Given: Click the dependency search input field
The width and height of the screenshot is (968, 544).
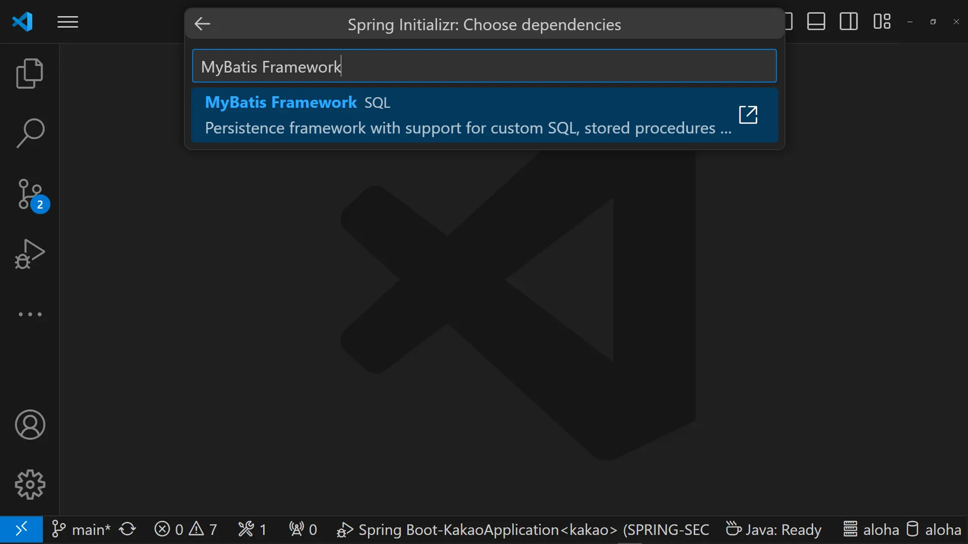Looking at the screenshot, I should tap(484, 66).
